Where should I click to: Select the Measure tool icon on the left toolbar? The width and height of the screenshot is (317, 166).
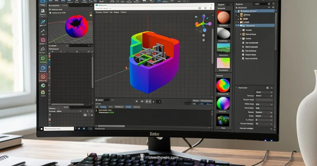pos(43,31)
